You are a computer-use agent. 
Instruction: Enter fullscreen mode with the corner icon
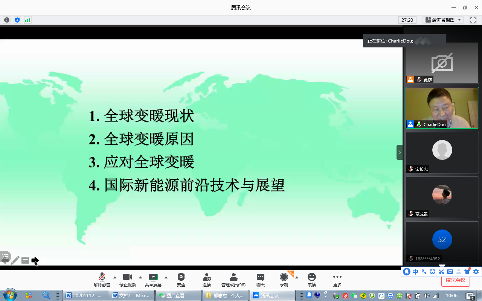click(x=473, y=20)
